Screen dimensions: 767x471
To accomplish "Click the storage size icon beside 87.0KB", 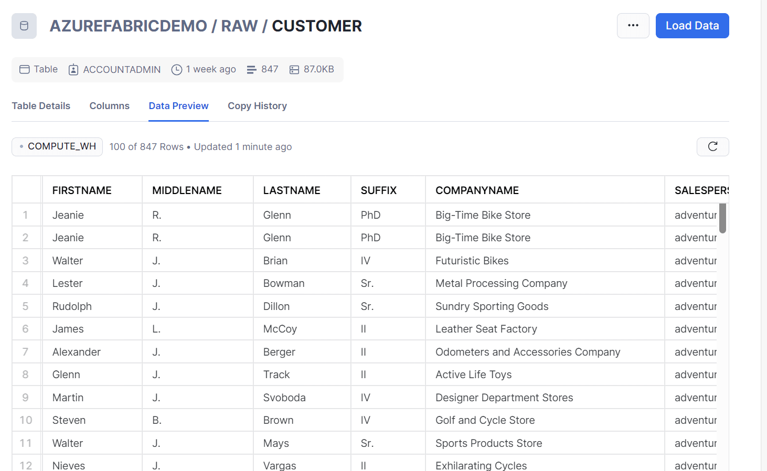I will click(294, 70).
